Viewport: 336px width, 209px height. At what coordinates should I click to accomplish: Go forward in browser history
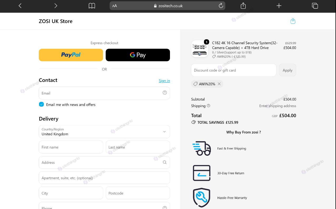(x=56, y=6)
